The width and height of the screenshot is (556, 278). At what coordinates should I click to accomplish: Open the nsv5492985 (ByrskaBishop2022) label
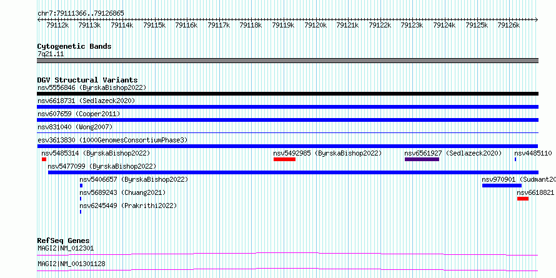(327, 153)
